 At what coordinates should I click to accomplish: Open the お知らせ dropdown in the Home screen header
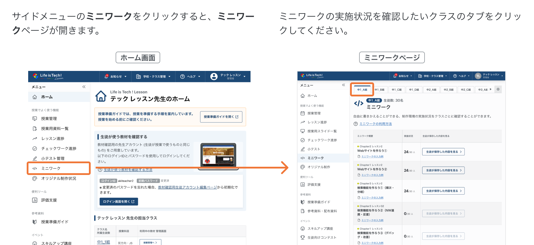116,76
